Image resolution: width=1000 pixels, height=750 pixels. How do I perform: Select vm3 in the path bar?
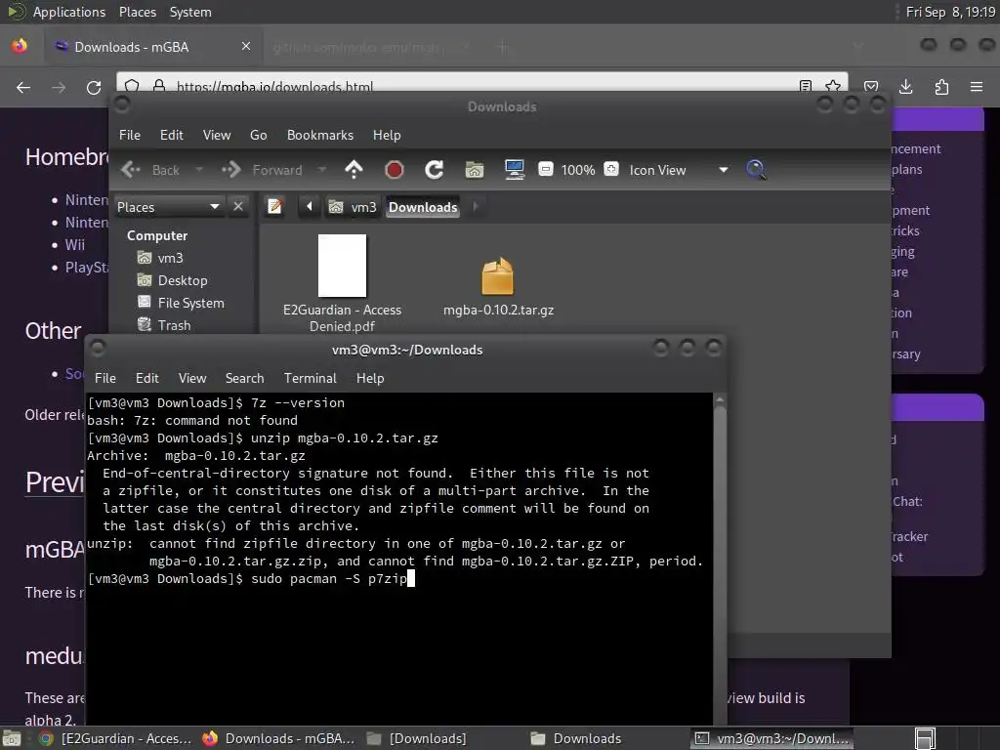[353, 207]
